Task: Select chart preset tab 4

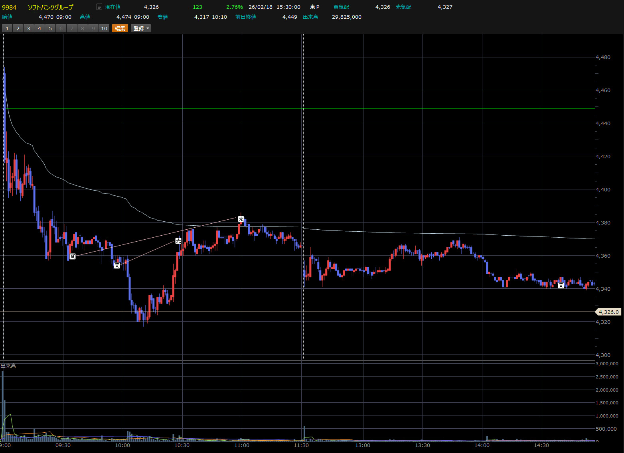Action: pos(39,28)
